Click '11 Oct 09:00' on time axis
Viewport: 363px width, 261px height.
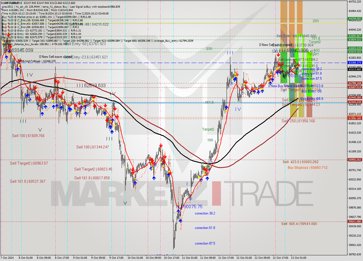[208, 258]
